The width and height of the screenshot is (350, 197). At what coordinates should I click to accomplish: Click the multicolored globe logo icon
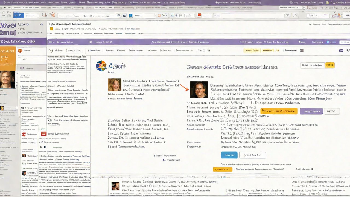click(101, 66)
